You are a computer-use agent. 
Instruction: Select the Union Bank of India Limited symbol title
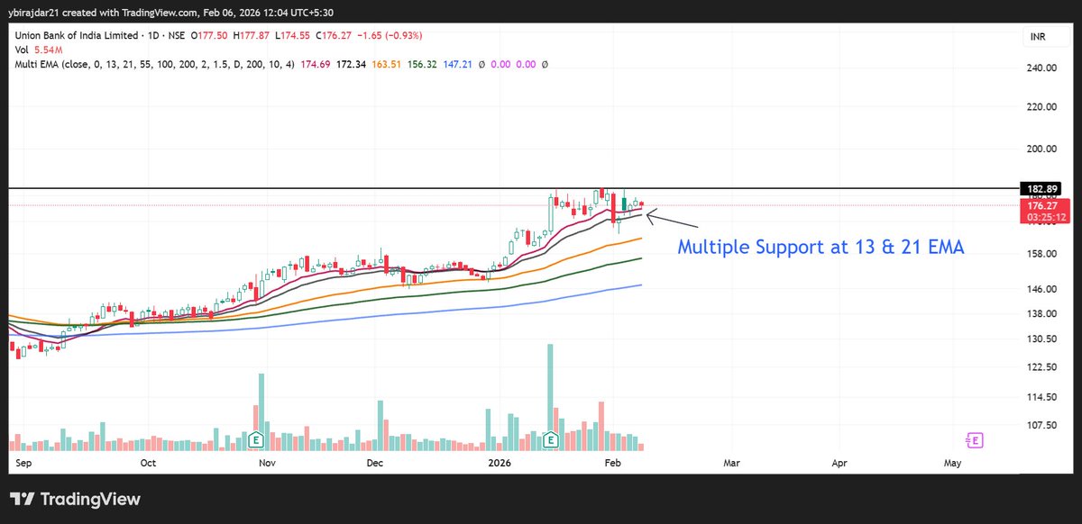click(x=75, y=35)
